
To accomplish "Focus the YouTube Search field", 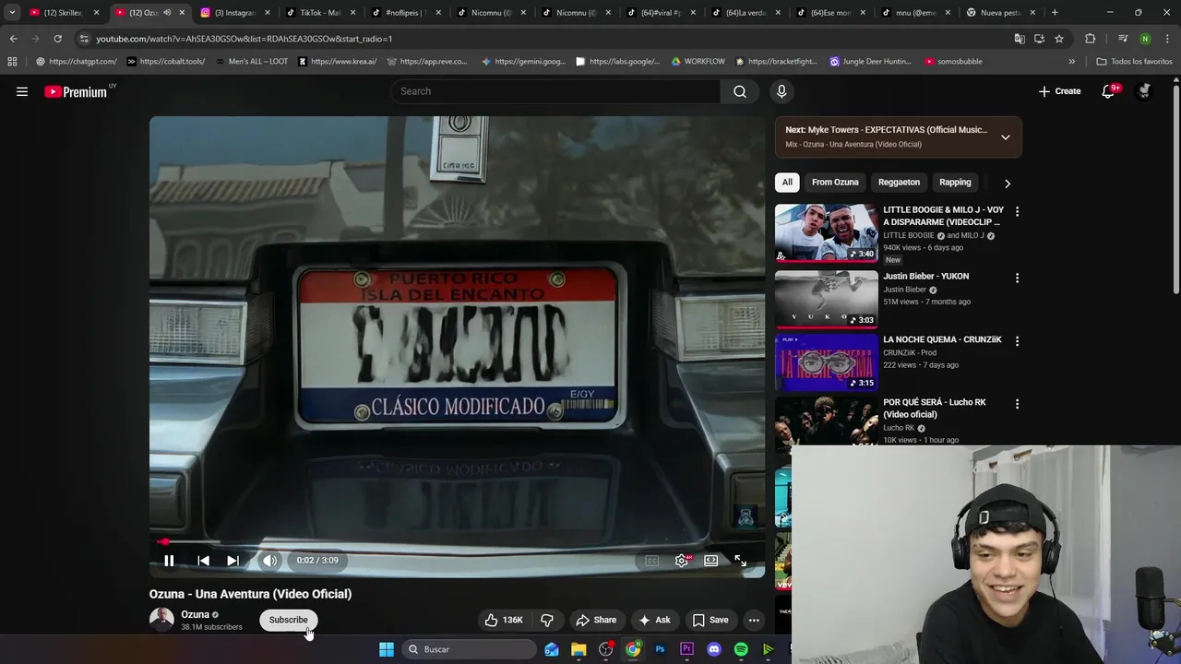I will (555, 91).
